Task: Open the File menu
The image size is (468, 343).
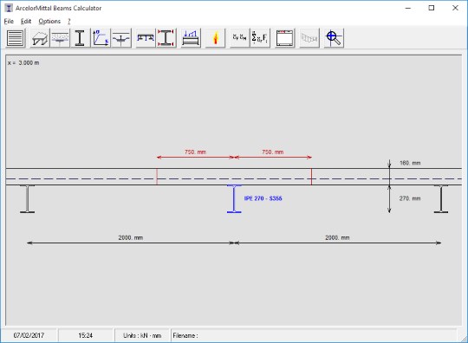Action: pyautogui.click(x=9, y=21)
